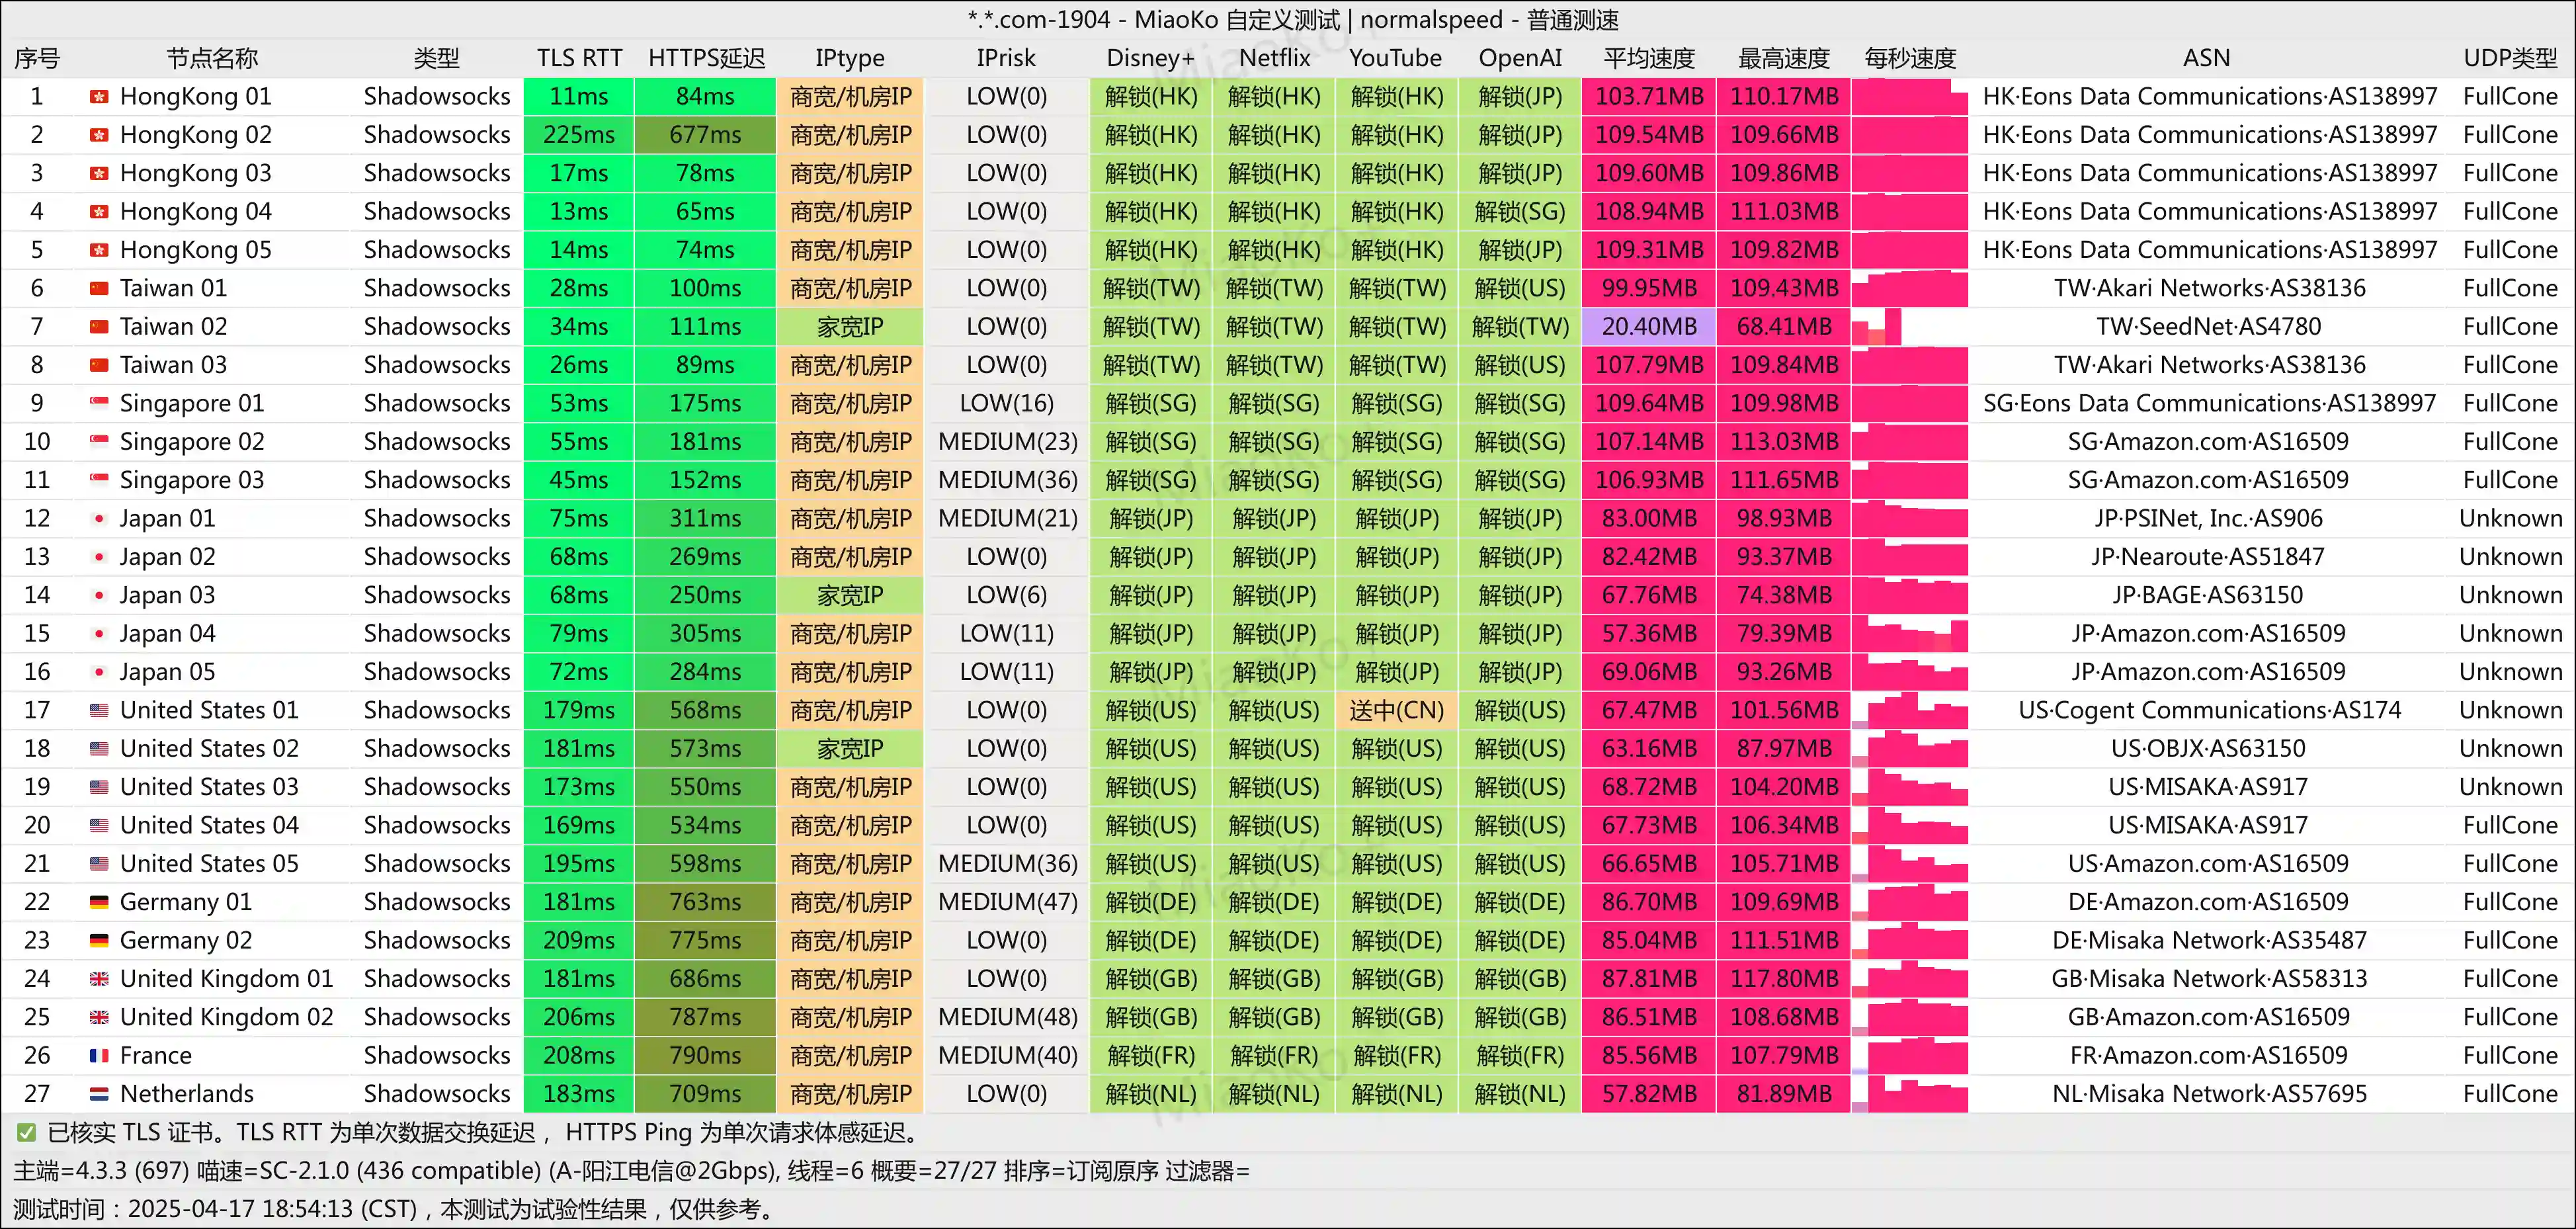Click the flag icon next to Taiwan 02
The image size is (2576, 1229).
tap(99, 327)
